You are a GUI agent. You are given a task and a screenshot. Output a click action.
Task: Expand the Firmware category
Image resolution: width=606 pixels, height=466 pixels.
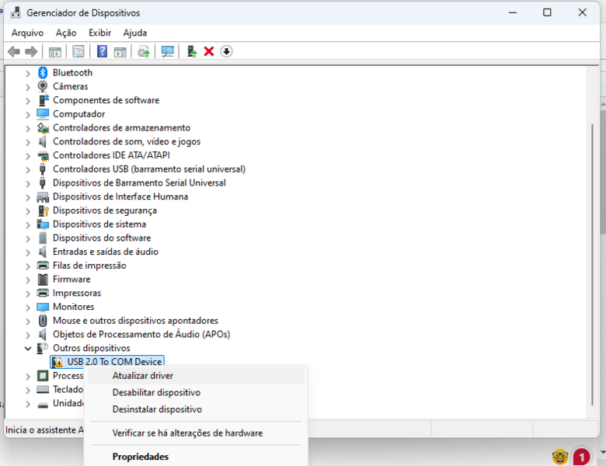pyautogui.click(x=28, y=280)
